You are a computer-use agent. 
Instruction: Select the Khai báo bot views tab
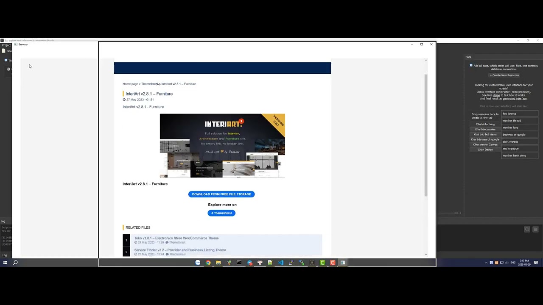[x=485, y=134]
